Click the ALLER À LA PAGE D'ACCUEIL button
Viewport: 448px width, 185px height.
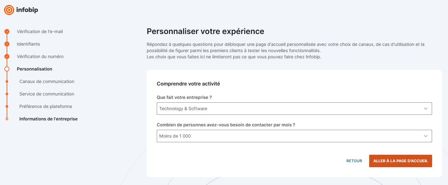tap(400, 161)
